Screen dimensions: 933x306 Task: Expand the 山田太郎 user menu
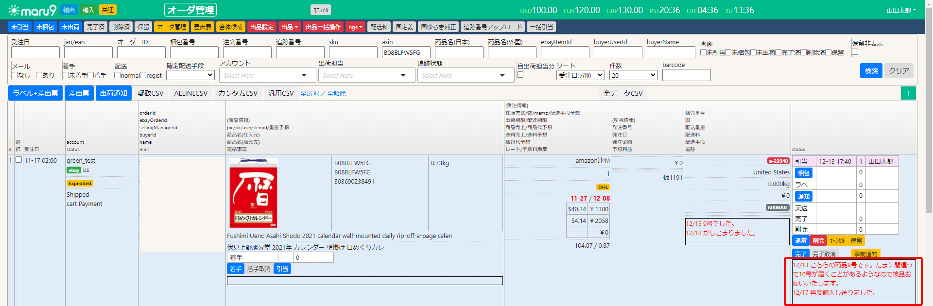click(x=901, y=10)
